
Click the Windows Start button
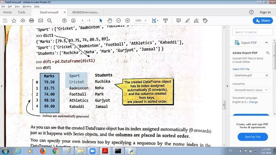pos(5,151)
